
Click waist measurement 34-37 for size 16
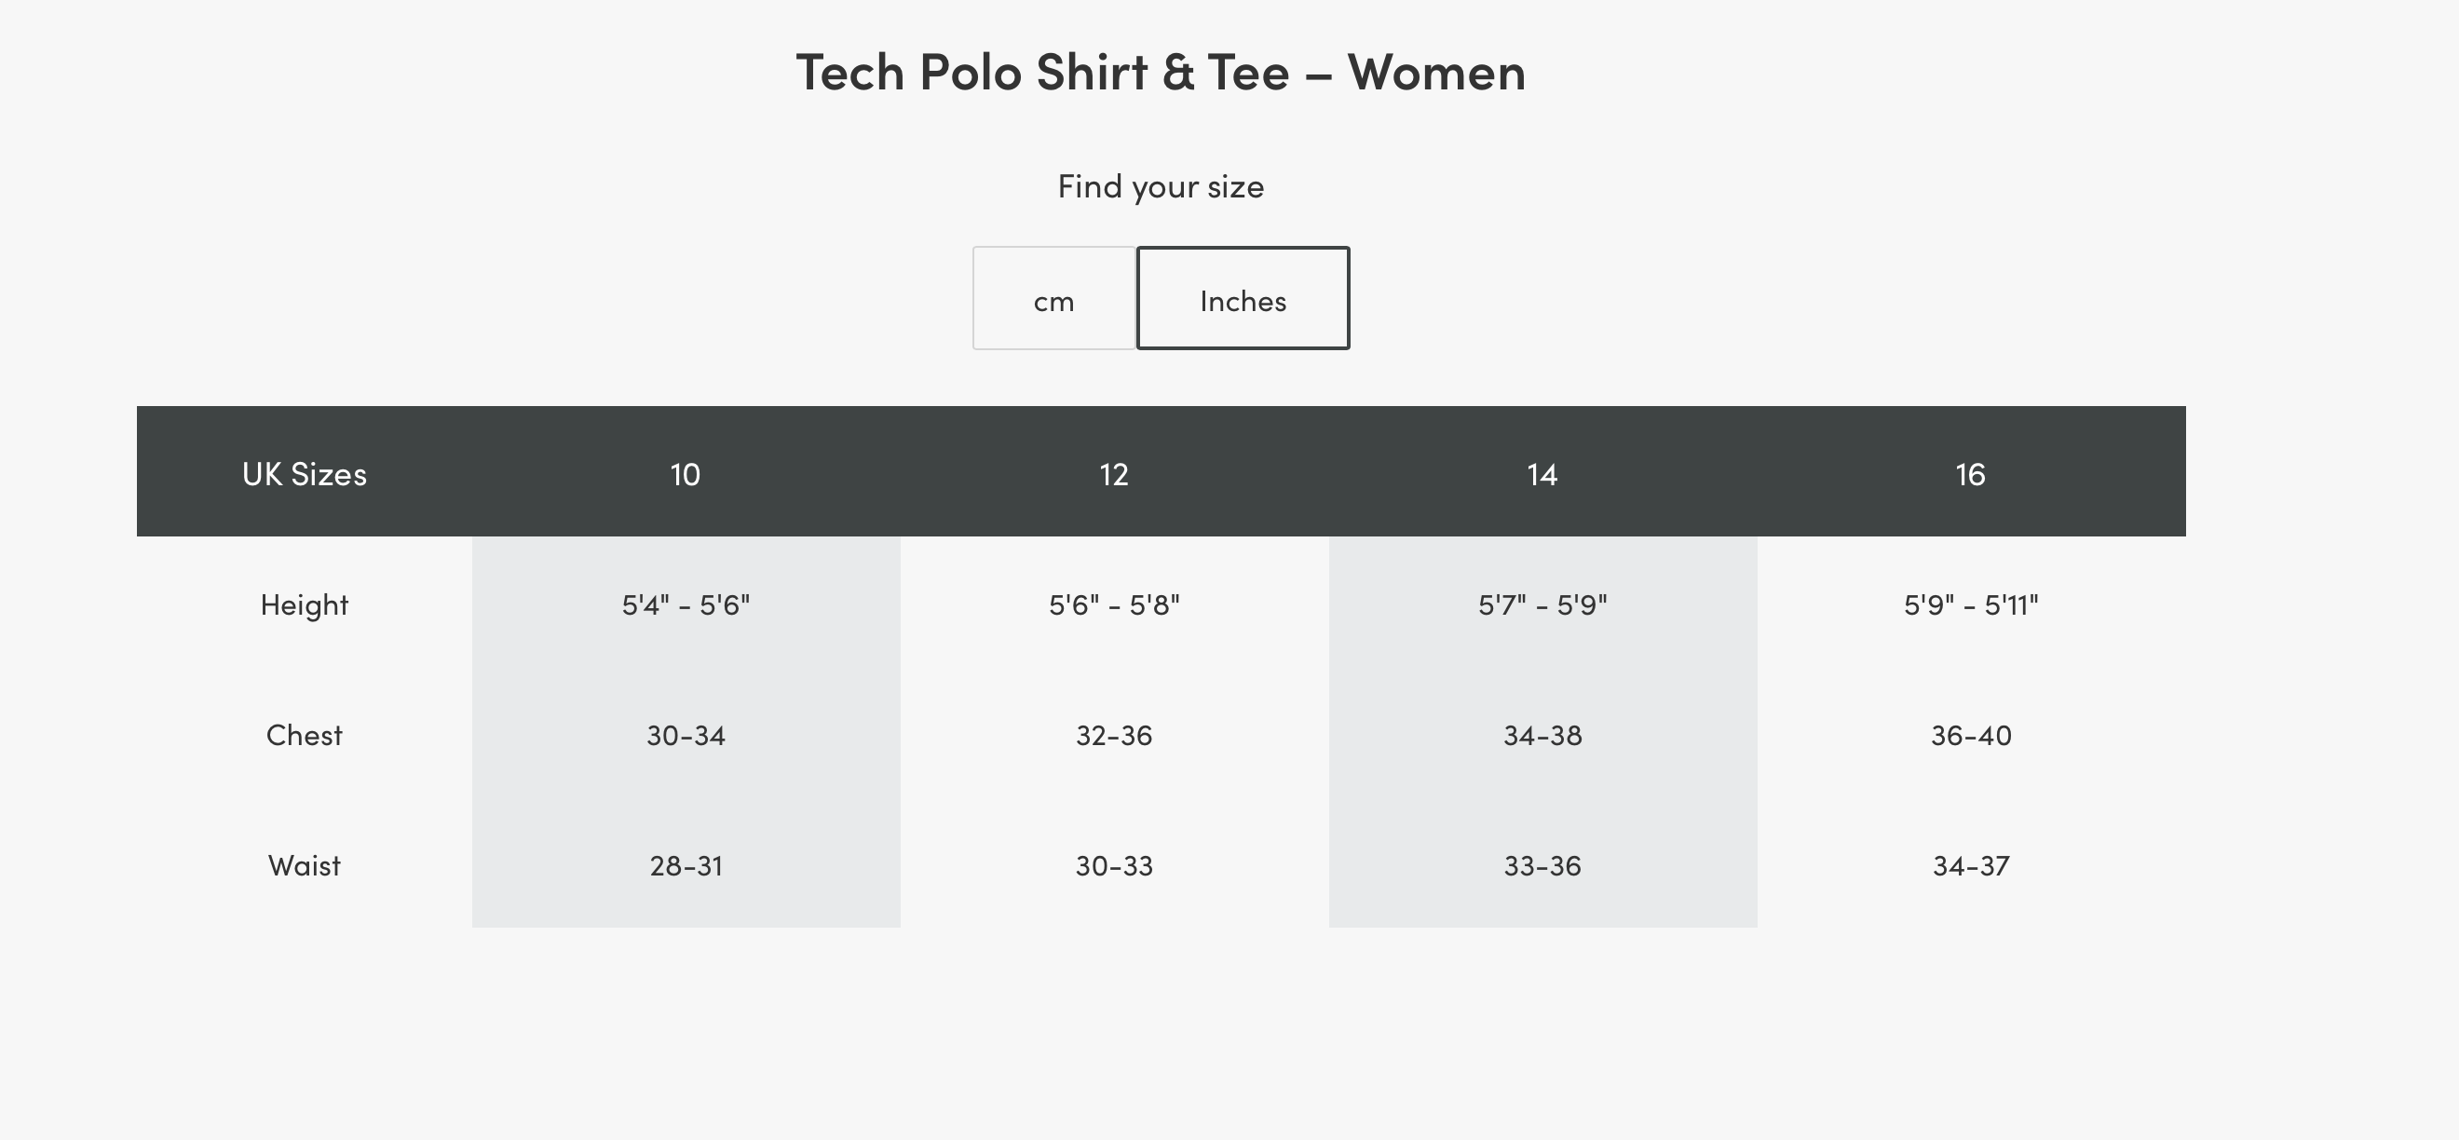coord(1969,865)
